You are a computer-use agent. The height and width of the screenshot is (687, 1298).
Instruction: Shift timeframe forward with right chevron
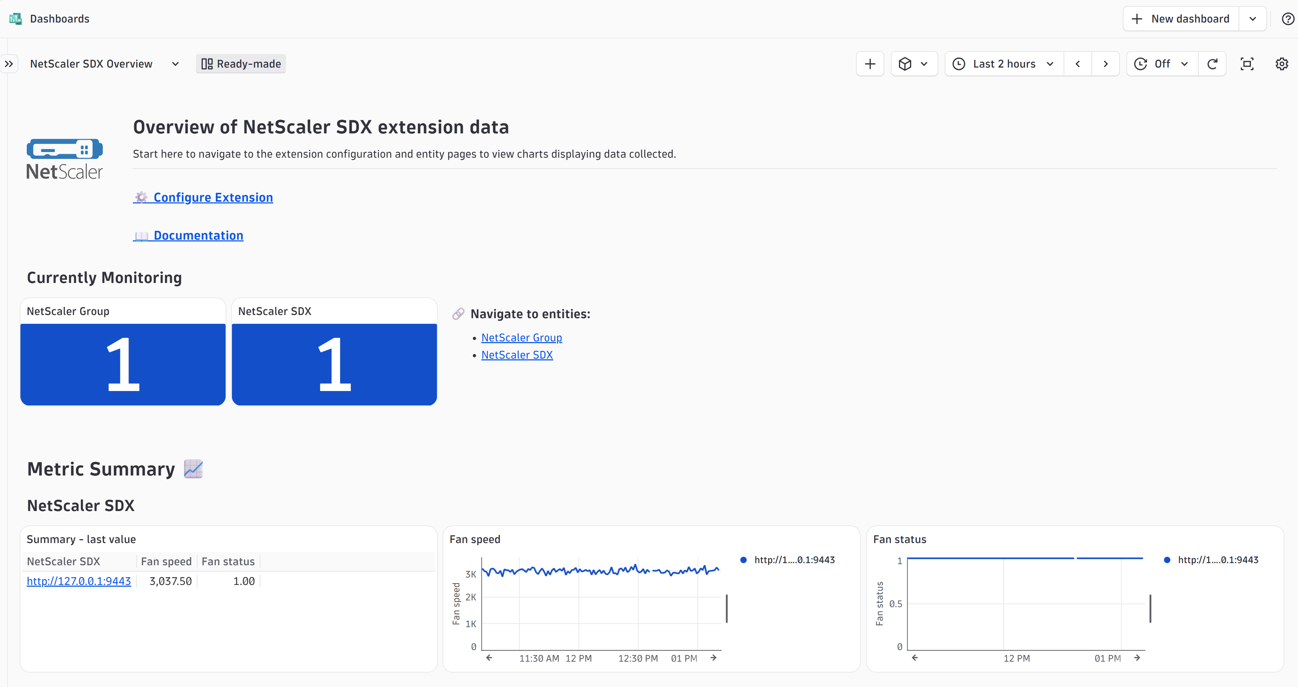click(1105, 64)
